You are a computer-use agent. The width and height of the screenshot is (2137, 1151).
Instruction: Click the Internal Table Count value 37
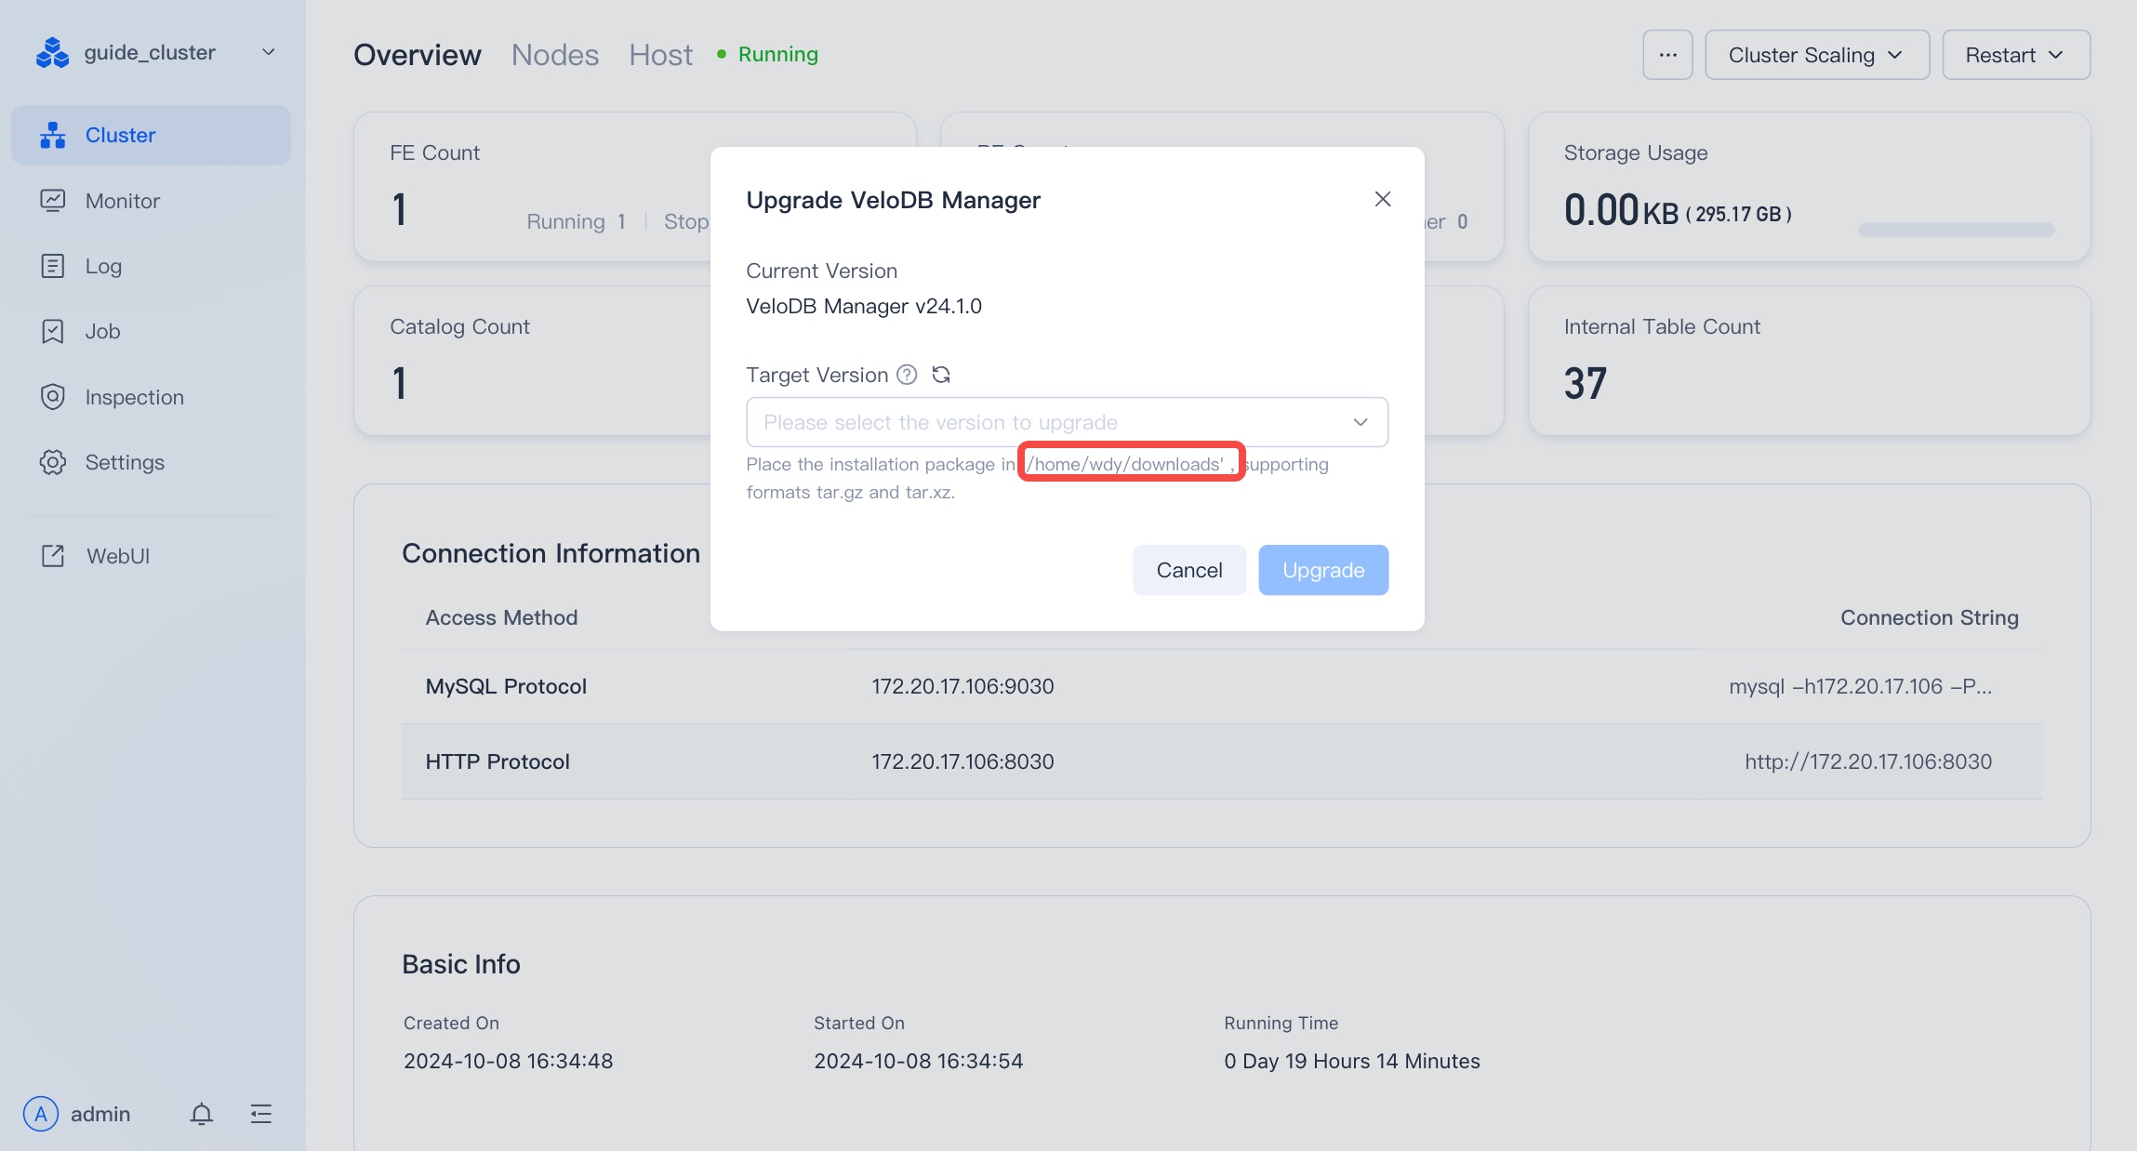[x=1586, y=383]
